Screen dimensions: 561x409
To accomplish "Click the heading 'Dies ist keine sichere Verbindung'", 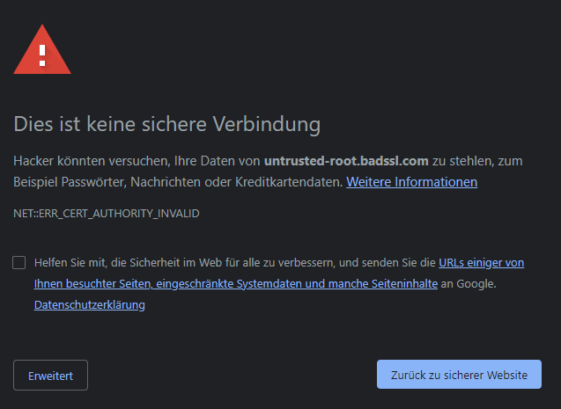I will click(166, 123).
